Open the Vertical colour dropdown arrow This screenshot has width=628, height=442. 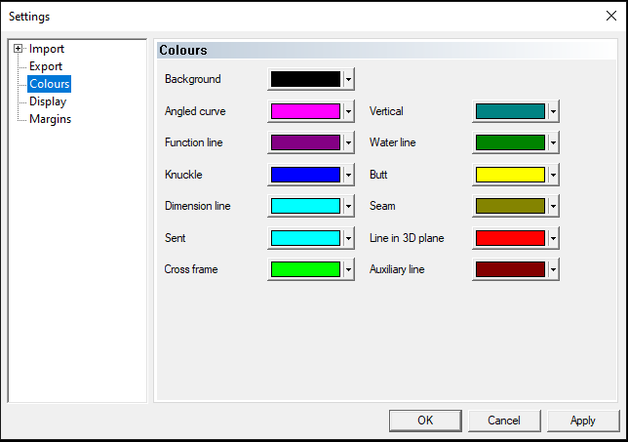(553, 111)
